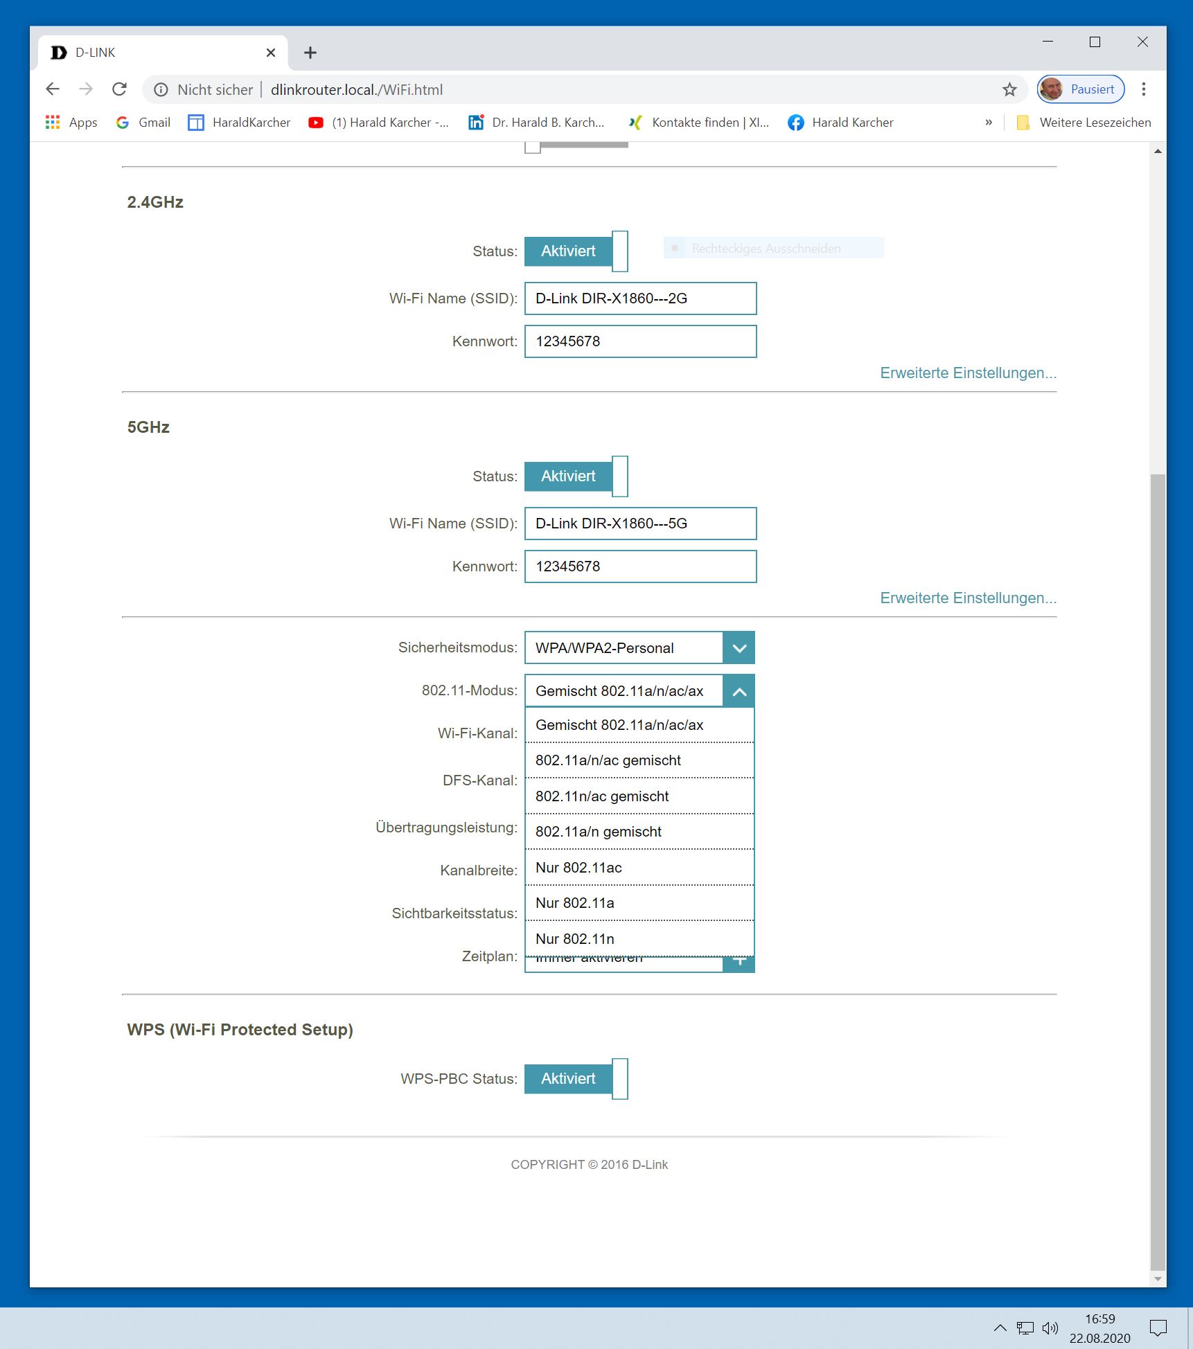Screen dimensions: 1193x1349
Task: Bookmark this page with the star
Action: pos(1009,89)
